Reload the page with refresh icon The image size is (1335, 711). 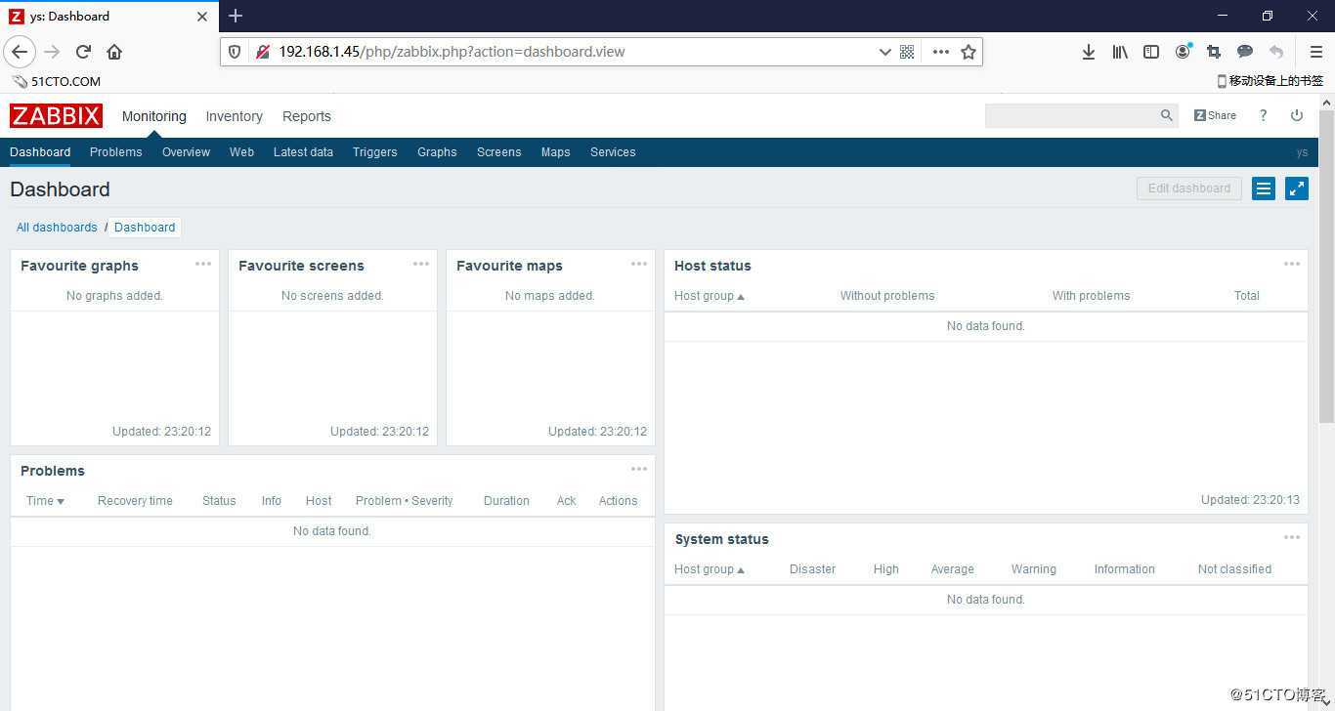coord(83,52)
